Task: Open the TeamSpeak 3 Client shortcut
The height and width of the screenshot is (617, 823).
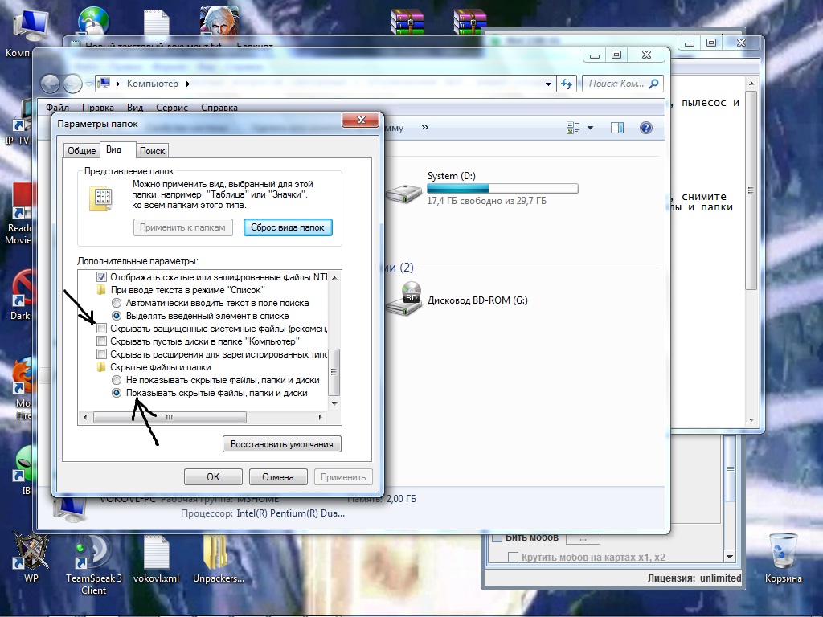Action: tap(93, 564)
